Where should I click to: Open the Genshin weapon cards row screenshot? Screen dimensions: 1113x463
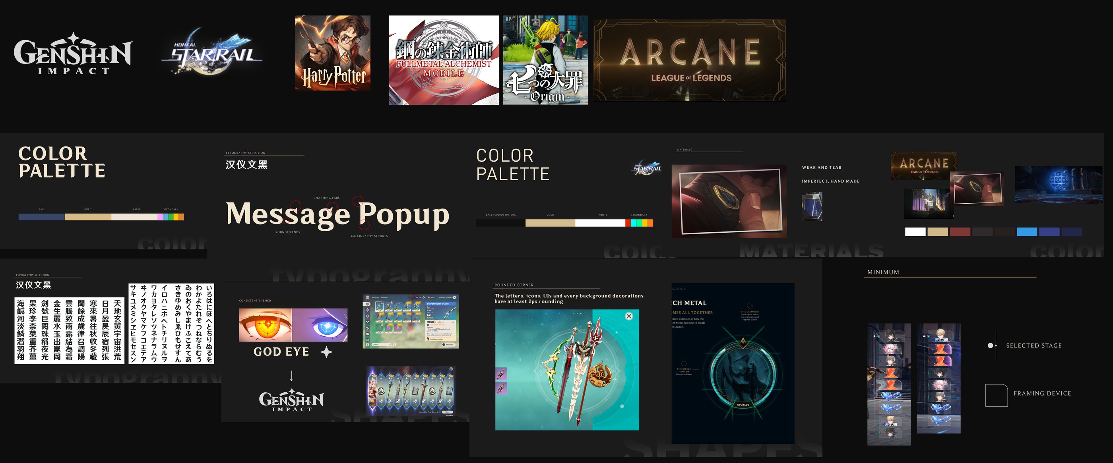tap(411, 391)
